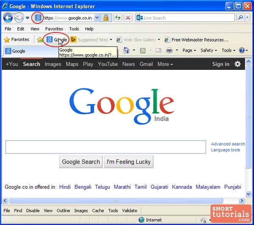
Task: Open News in Google bar
Action: [128, 64]
